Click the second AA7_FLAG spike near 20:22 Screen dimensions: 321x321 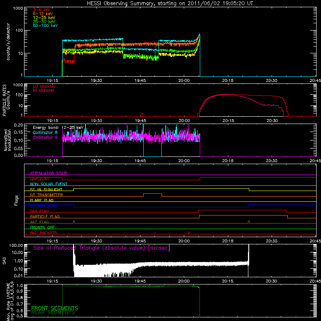pyautogui.click(x=249, y=222)
